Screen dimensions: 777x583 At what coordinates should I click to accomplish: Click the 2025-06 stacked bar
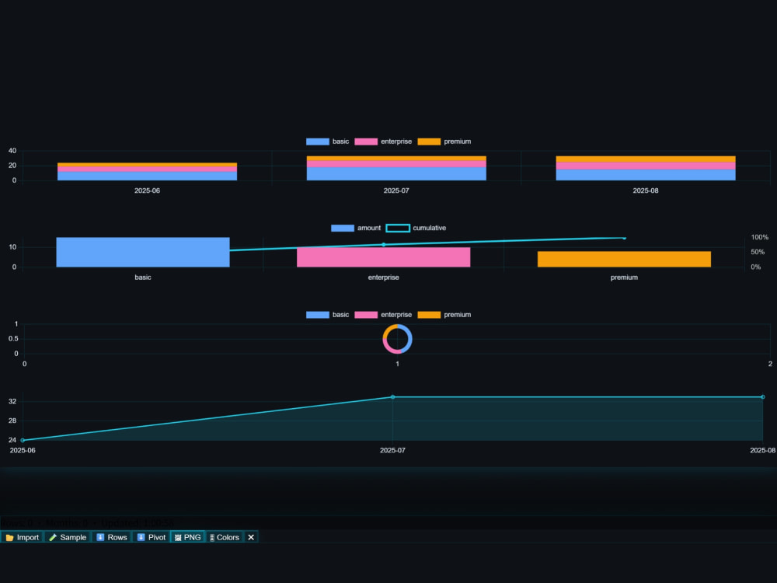147,172
